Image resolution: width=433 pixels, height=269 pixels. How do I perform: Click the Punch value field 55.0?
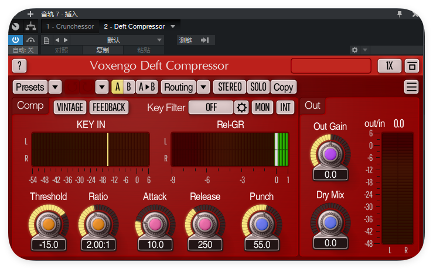coord(262,245)
